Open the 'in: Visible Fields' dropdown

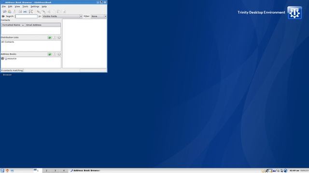point(62,16)
